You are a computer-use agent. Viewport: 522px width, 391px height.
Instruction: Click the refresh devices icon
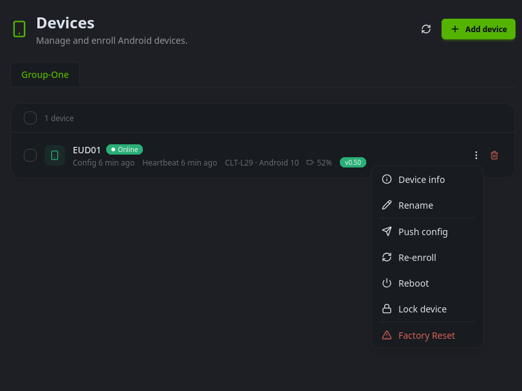(426, 29)
